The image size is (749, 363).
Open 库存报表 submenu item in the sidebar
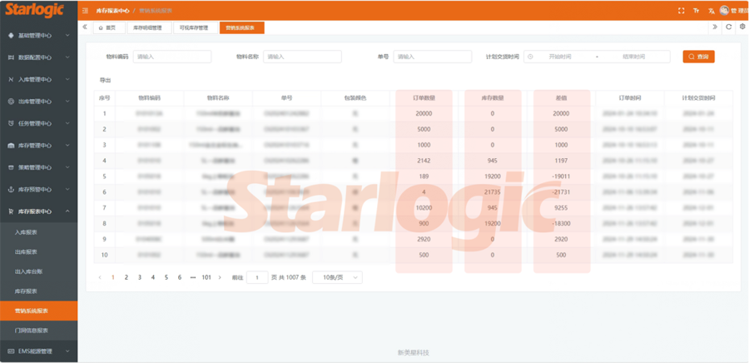[38, 291]
